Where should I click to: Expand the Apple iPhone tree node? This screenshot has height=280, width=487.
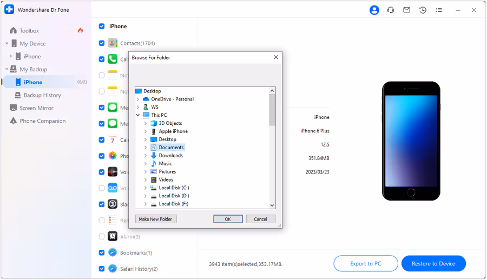[146, 131]
